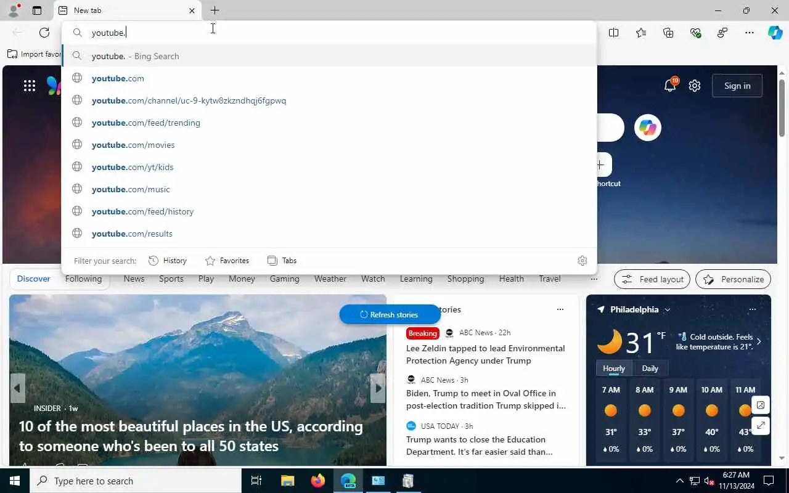Select youtube.com/yt/kids suggestion

pyautogui.click(x=329, y=167)
